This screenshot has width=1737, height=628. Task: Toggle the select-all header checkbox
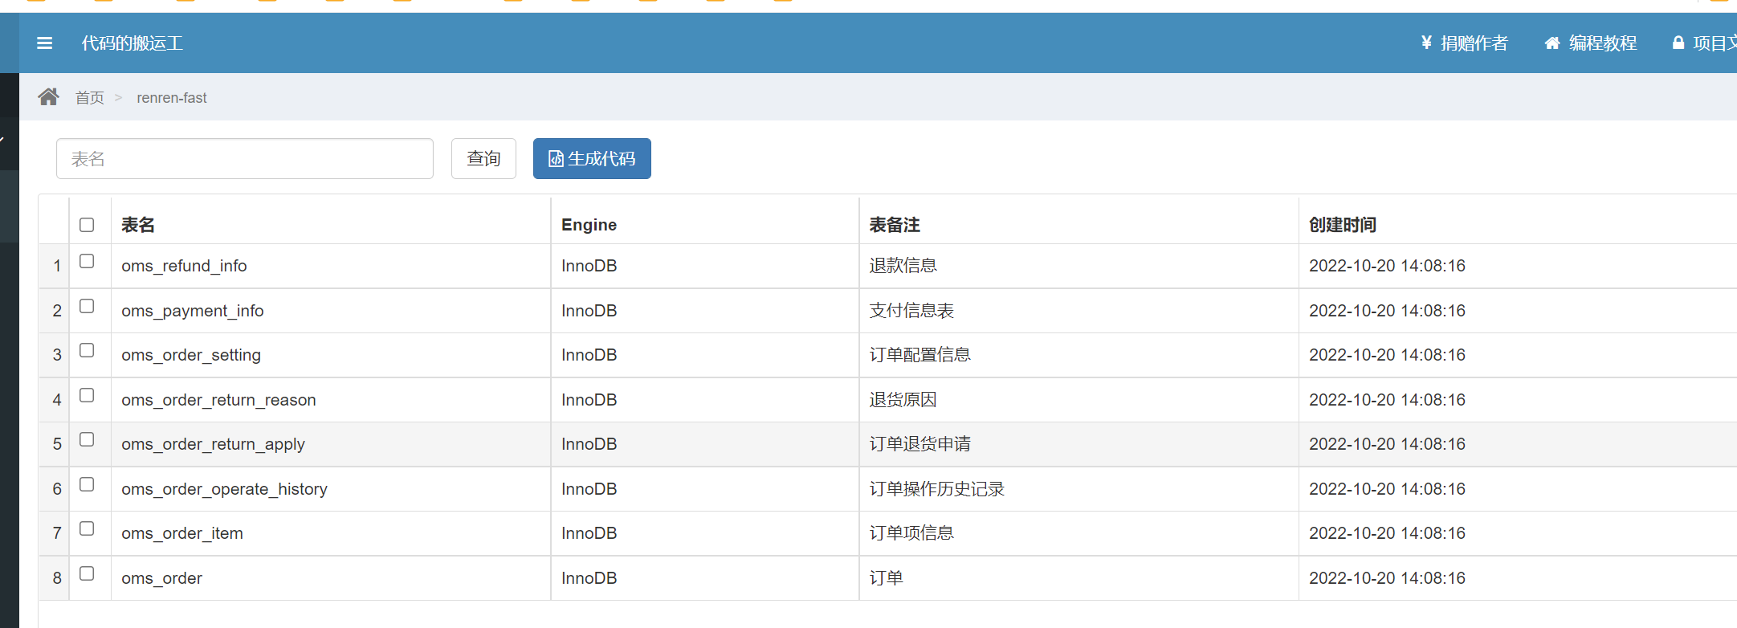87,225
